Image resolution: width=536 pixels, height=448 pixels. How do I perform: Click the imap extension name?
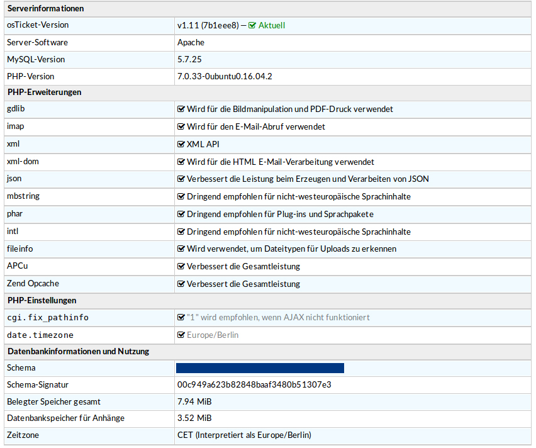(15, 126)
